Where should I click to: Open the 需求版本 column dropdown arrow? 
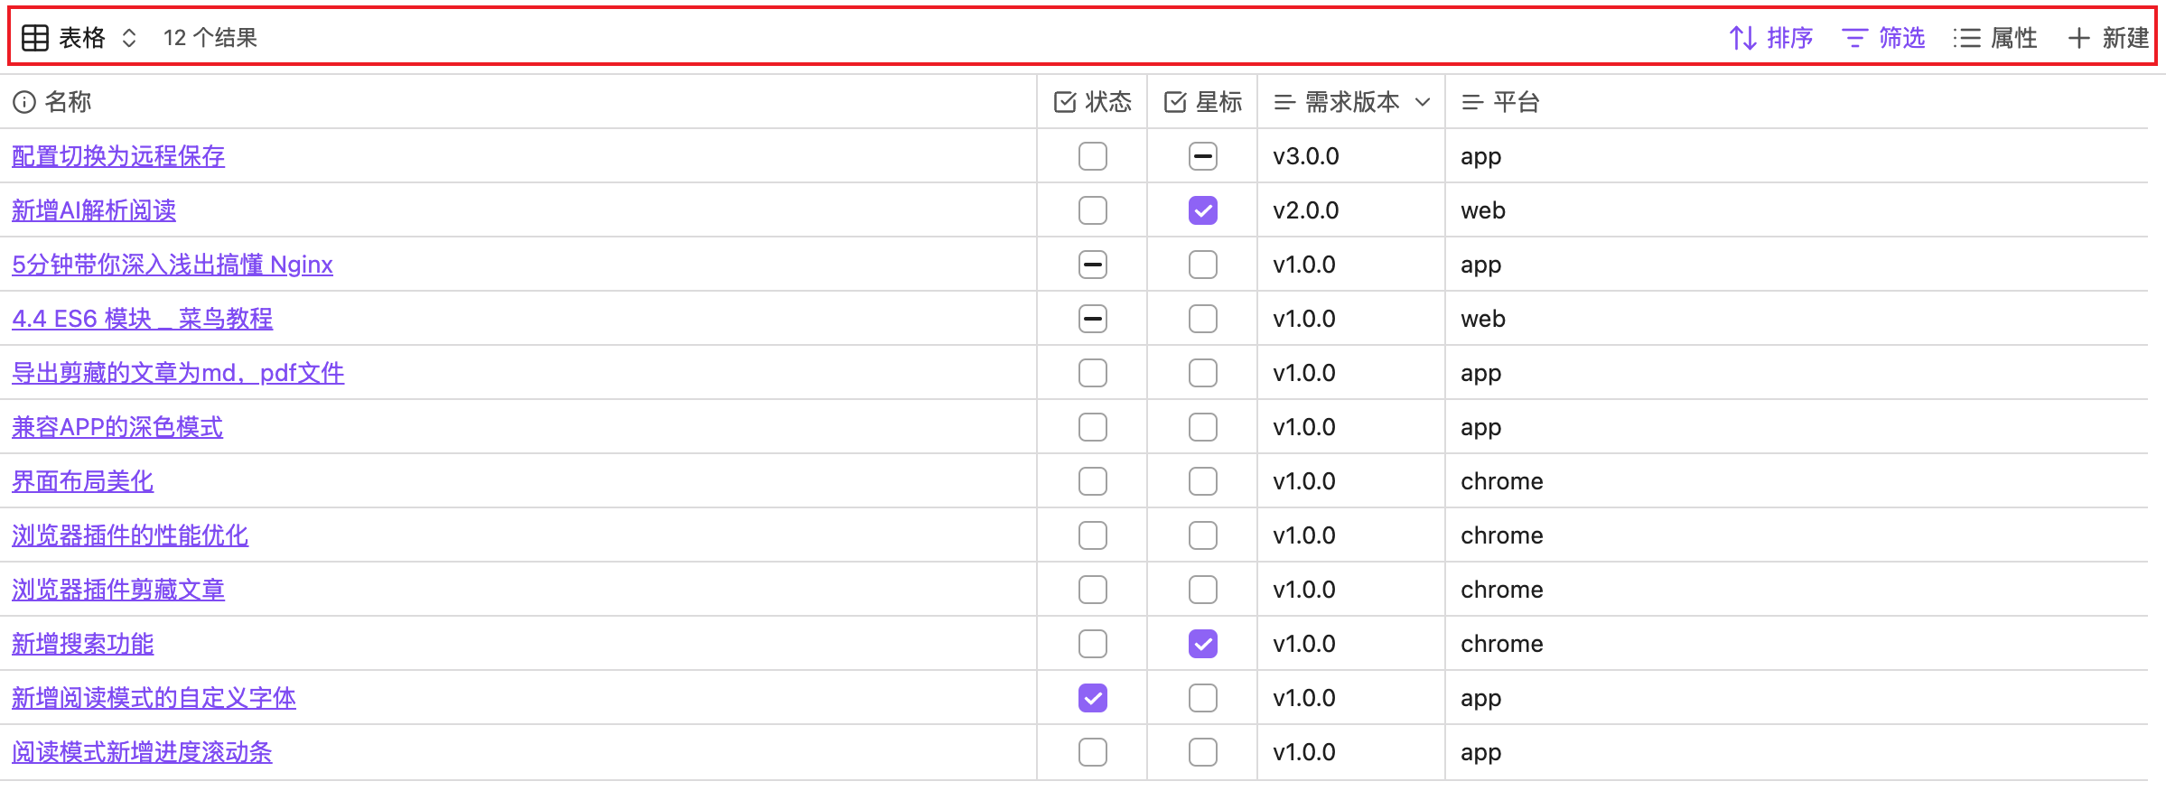click(x=1423, y=102)
